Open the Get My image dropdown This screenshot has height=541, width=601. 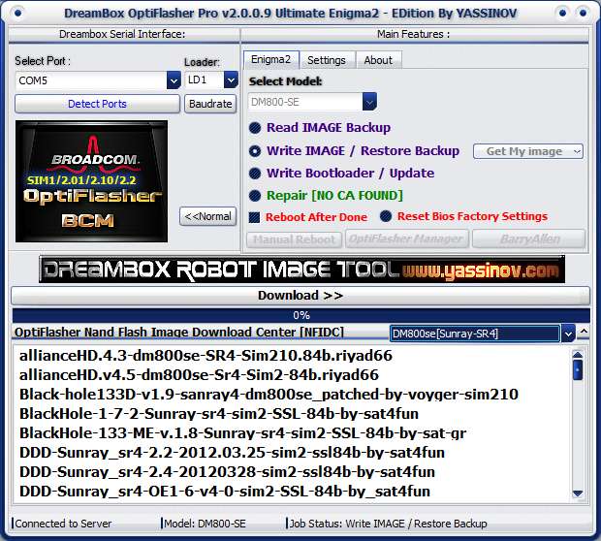528,151
